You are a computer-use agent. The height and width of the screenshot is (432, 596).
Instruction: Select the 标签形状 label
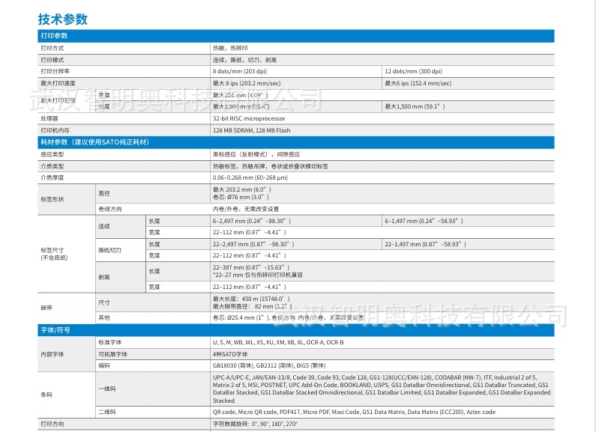point(52,199)
